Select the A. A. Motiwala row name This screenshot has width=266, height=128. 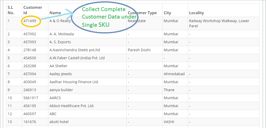62,34
